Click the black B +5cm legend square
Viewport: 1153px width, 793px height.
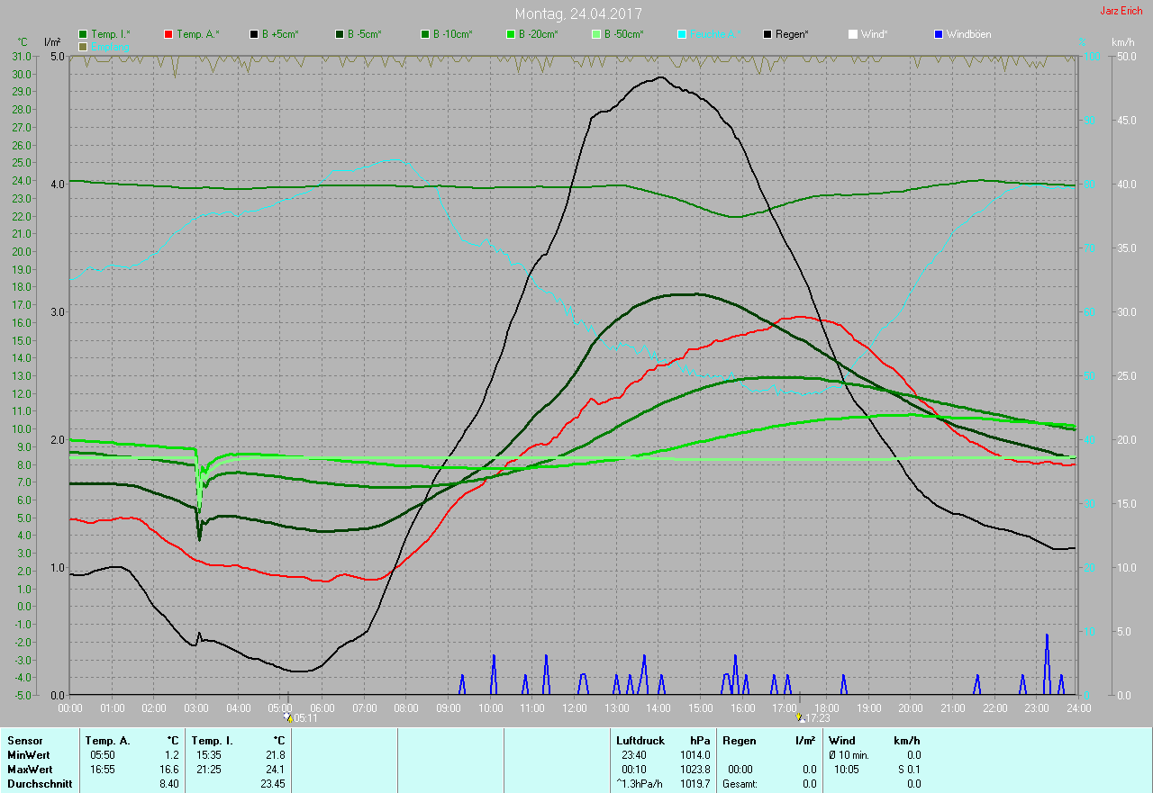pyautogui.click(x=254, y=34)
